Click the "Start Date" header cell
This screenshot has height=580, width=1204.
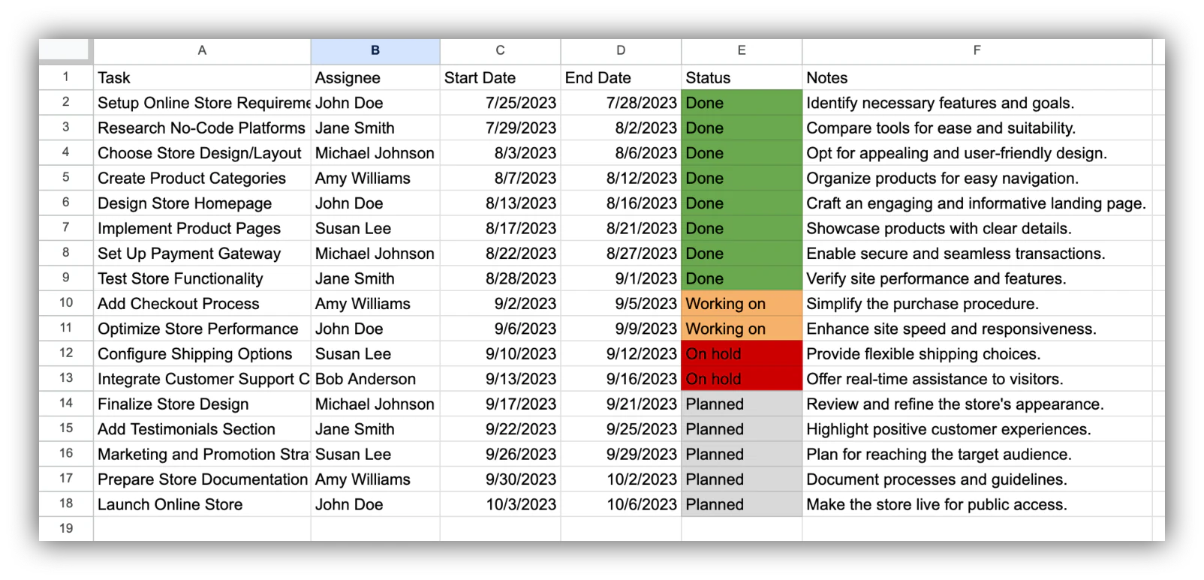(500, 78)
